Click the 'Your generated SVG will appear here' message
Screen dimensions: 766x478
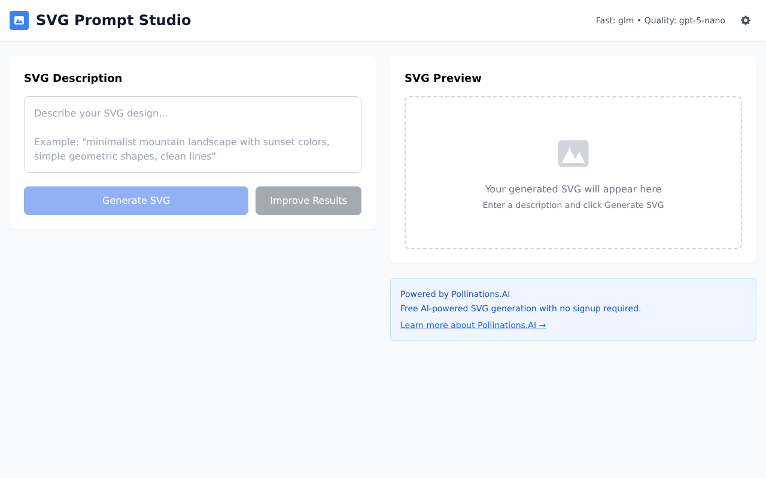(x=573, y=189)
